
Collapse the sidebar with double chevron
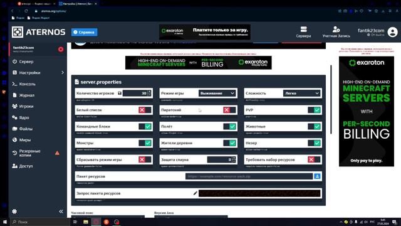click(61, 212)
